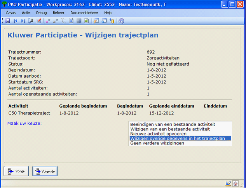
Task: Click the 'Startdatum SRG:' label
Action: (26, 82)
